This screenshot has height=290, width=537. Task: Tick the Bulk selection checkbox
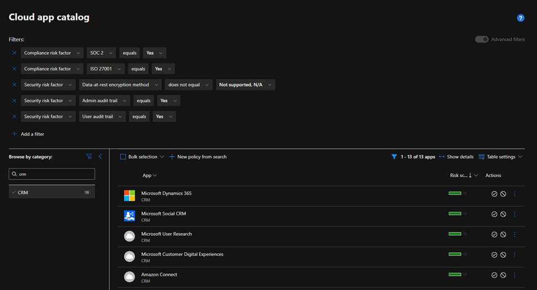[123, 157]
